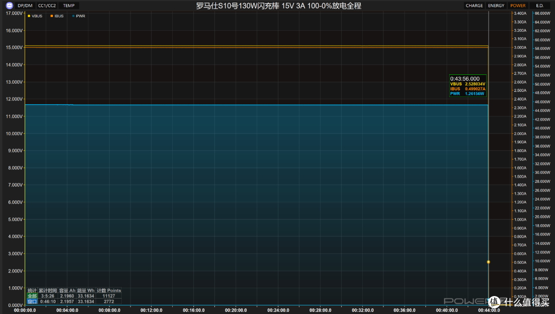
Task: Click the 0:46:10 window time cell
Action: (48, 302)
